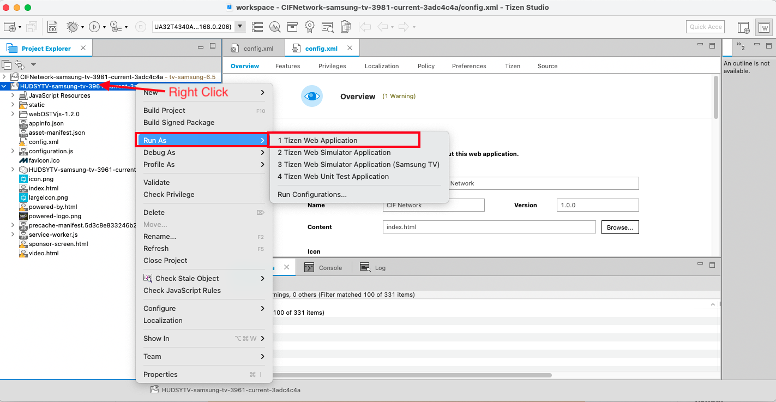Open the View Menu triangle in Project Explorer
The width and height of the screenshot is (776, 402).
click(x=33, y=64)
